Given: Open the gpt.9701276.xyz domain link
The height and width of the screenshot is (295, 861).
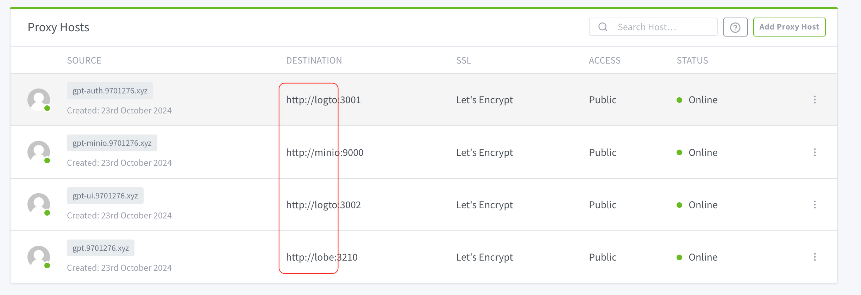Looking at the screenshot, I should [x=101, y=248].
